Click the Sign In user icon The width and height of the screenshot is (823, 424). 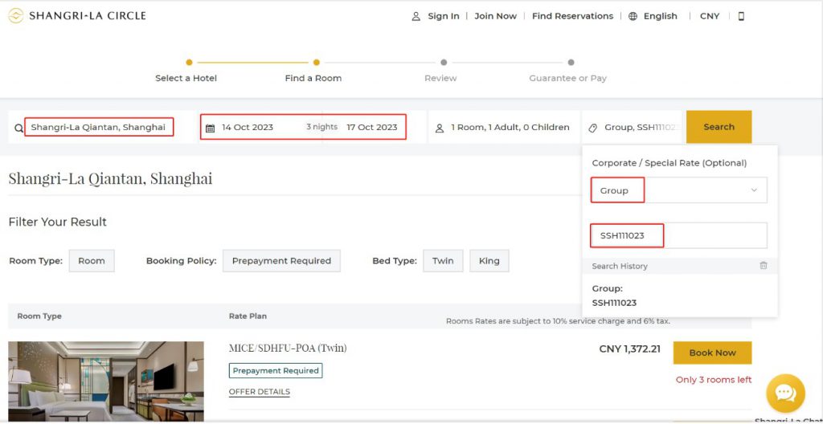pos(416,16)
